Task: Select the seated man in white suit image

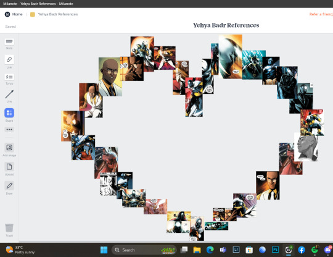Action: 91,100
